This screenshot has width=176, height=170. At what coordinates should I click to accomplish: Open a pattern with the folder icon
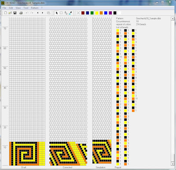click(x=10, y=13)
